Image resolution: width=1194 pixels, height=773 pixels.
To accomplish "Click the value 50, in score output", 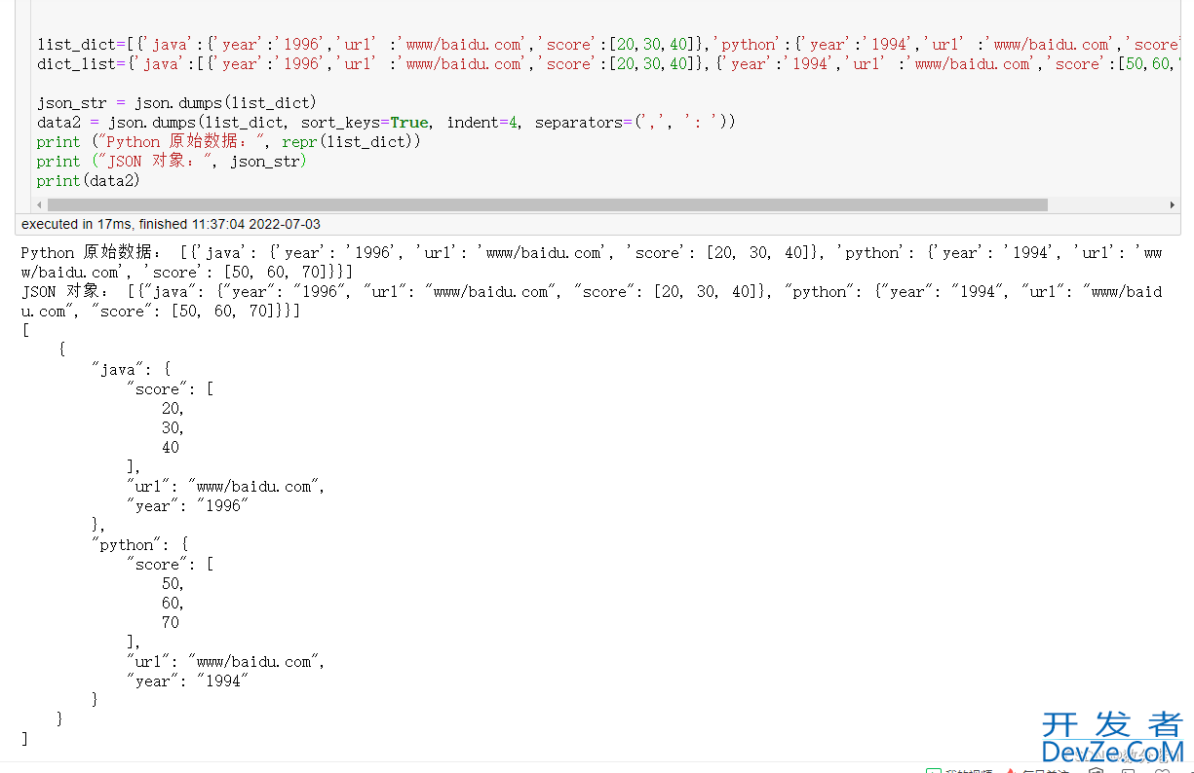I will click(x=173, y=584).
